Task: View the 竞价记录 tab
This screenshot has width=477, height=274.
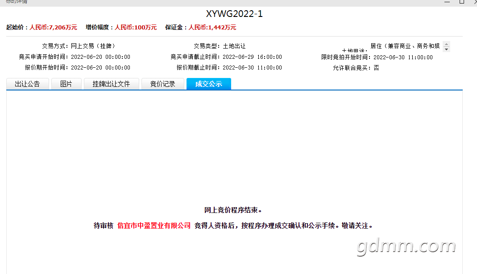Action: pos(163,84)
